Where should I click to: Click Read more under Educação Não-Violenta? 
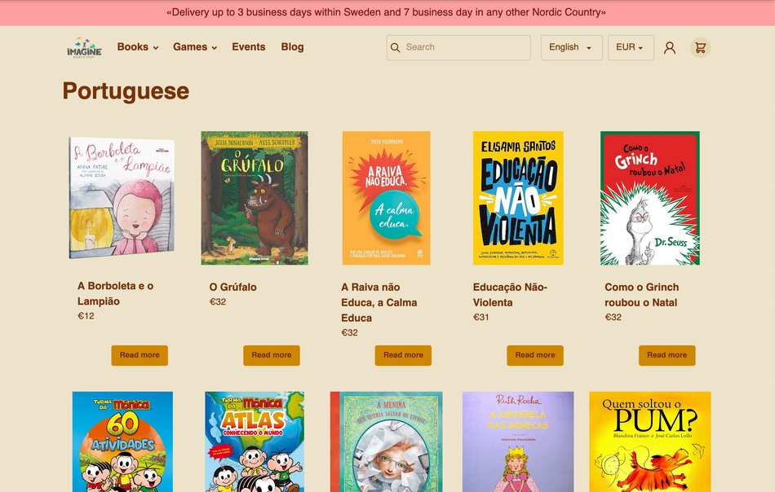click(535, 355)
